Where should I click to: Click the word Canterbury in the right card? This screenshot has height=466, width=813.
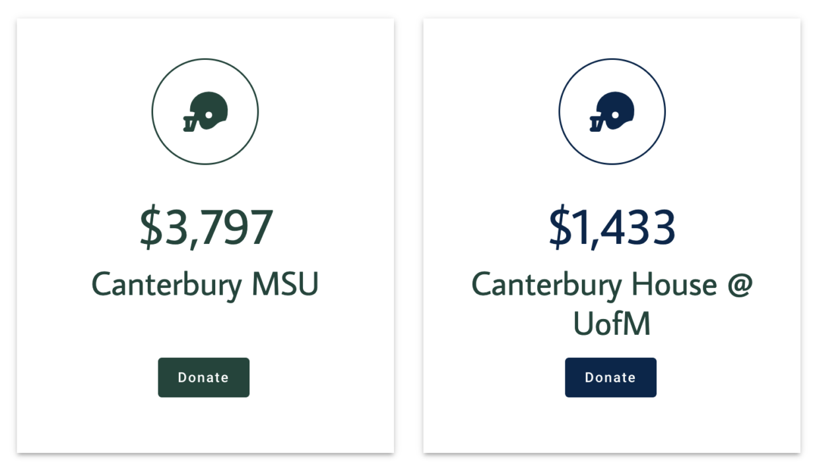546,285
